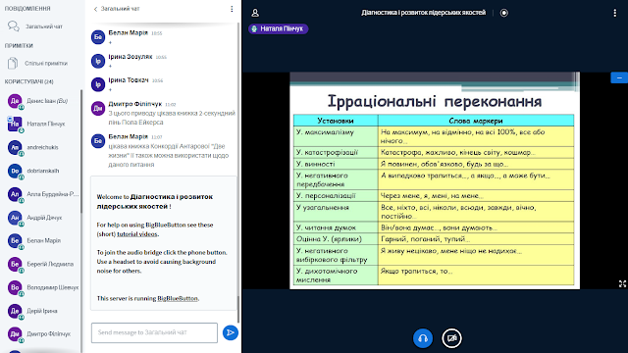Click the meeting title in header
This screenshot has width=628, height=353.
point(423,13)
